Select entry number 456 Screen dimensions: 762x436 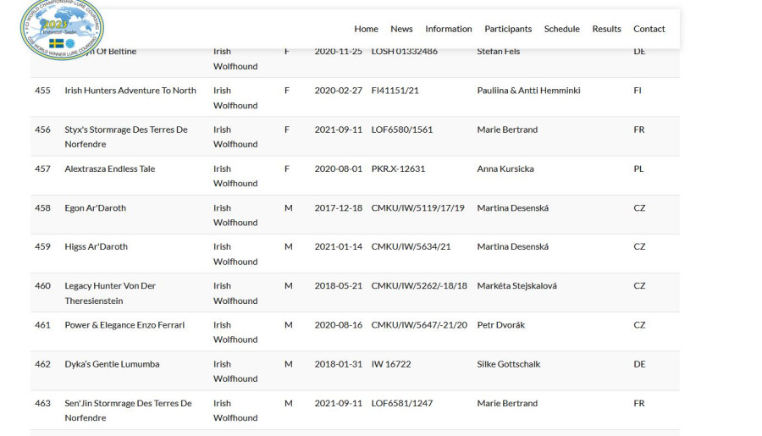click(x=43, y=130)
